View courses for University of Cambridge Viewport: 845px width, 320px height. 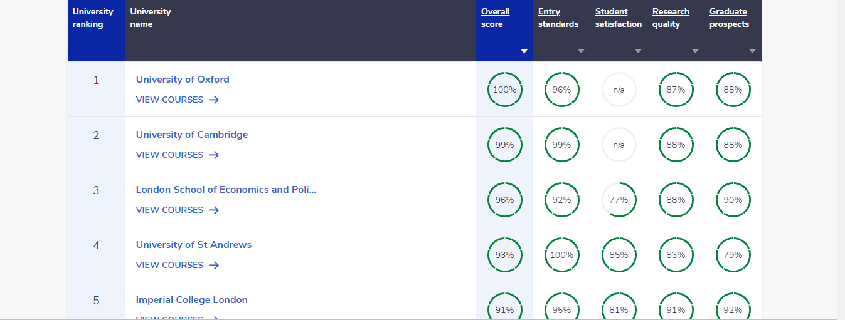[178, 155]
